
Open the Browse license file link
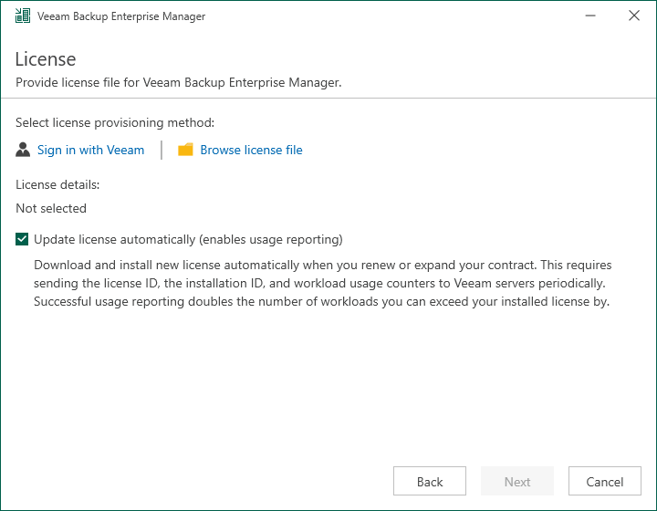click(x=251, y=150)
